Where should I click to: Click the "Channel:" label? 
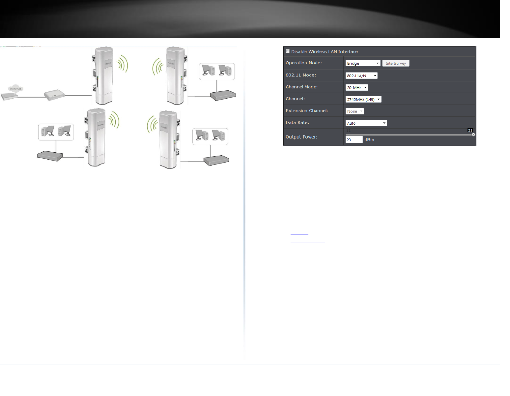coord(295,99)
